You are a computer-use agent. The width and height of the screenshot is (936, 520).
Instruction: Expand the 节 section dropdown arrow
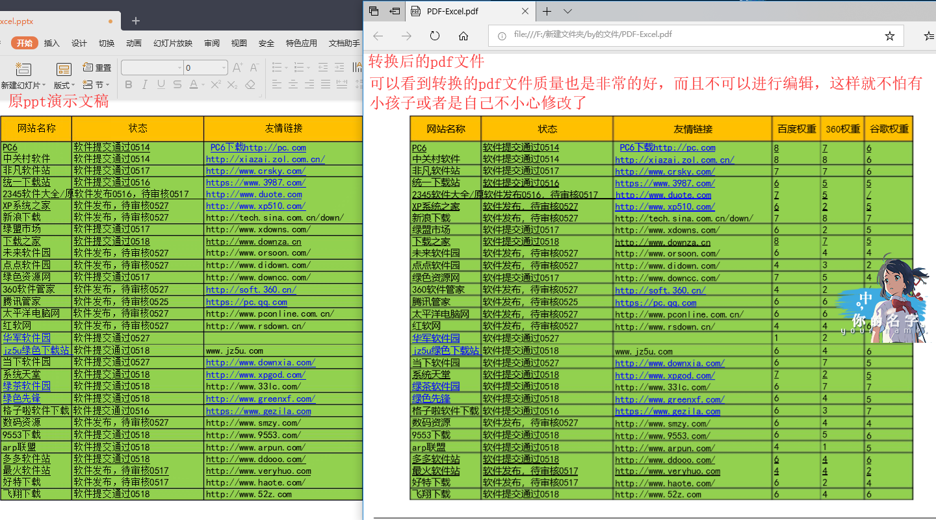(x=107, y=85)
